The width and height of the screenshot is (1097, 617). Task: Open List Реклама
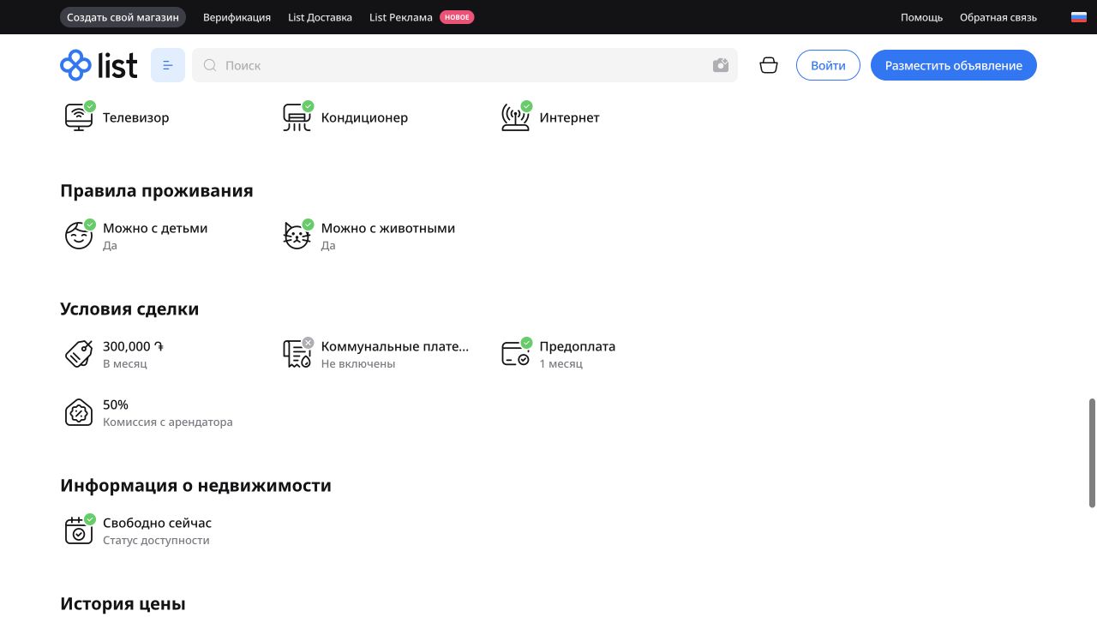click(x=401, y=17)
